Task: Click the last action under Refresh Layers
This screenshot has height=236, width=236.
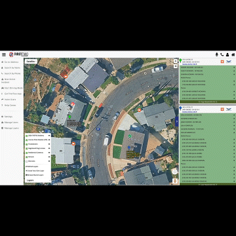Action: tap(35, 175)
